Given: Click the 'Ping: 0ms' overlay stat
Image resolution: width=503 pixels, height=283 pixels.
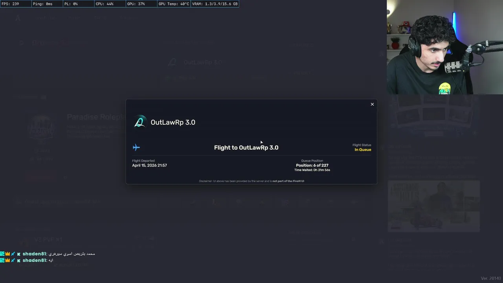Looking at the screenshot, I should tap(47, 4).
